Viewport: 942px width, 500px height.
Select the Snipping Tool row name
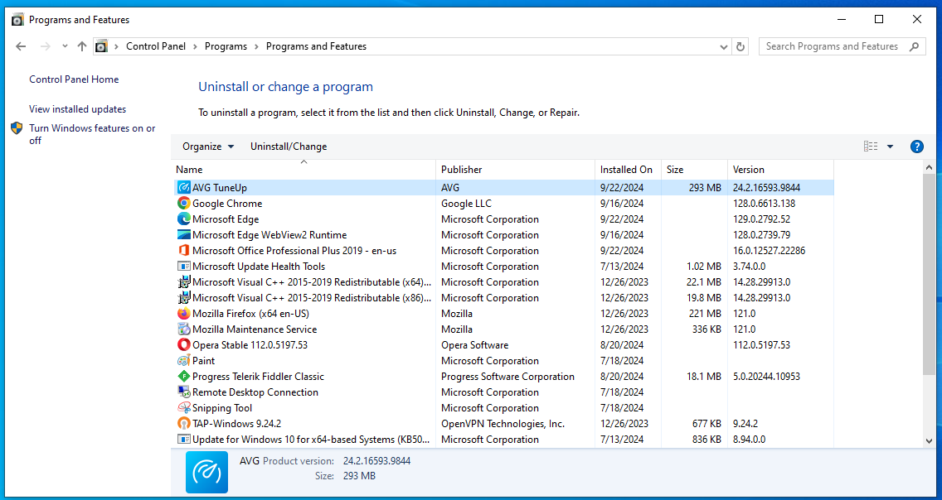222,407
